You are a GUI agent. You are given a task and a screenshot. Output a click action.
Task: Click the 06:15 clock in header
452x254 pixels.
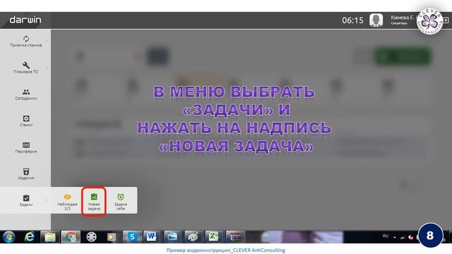pos(352,20)
